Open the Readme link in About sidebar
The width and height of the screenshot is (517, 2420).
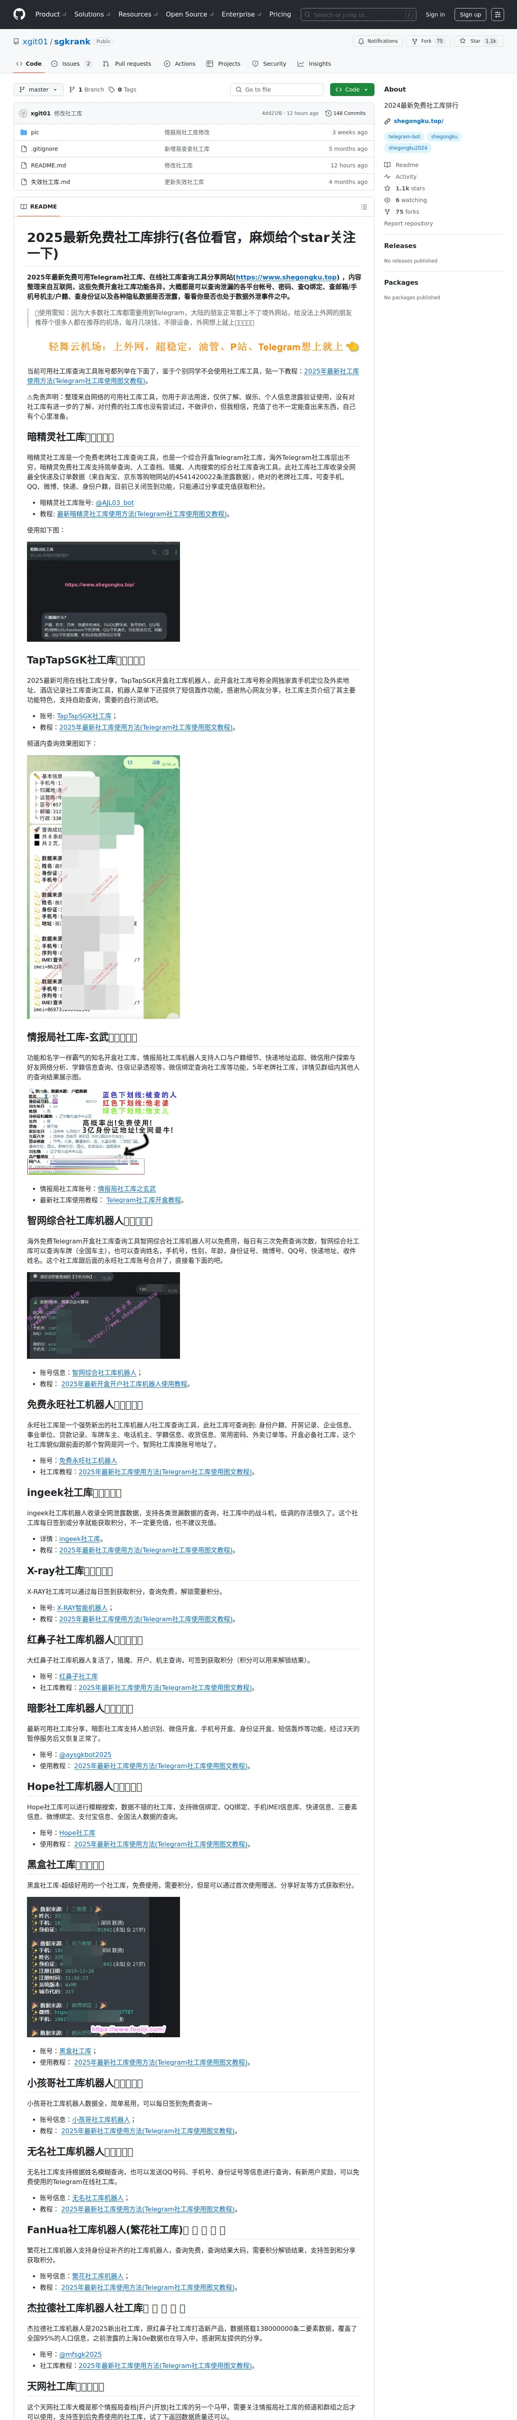point(401,165)
